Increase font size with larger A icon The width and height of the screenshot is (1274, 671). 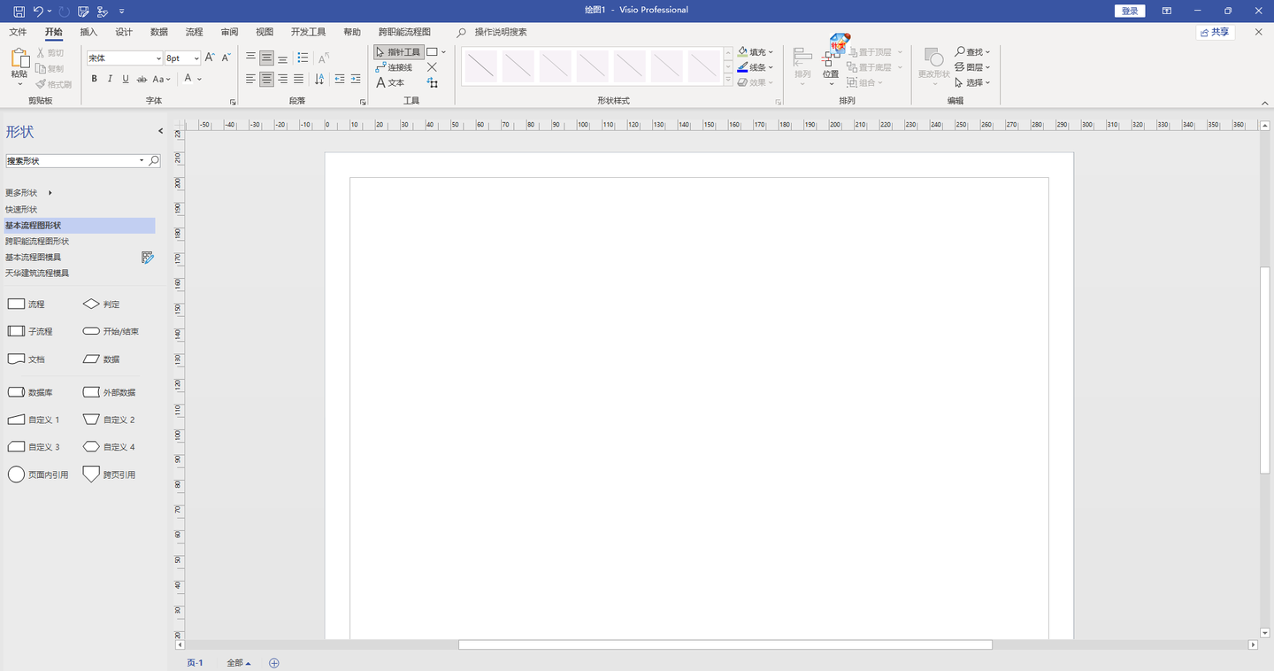pyautogui.click(x=210, y=58)
